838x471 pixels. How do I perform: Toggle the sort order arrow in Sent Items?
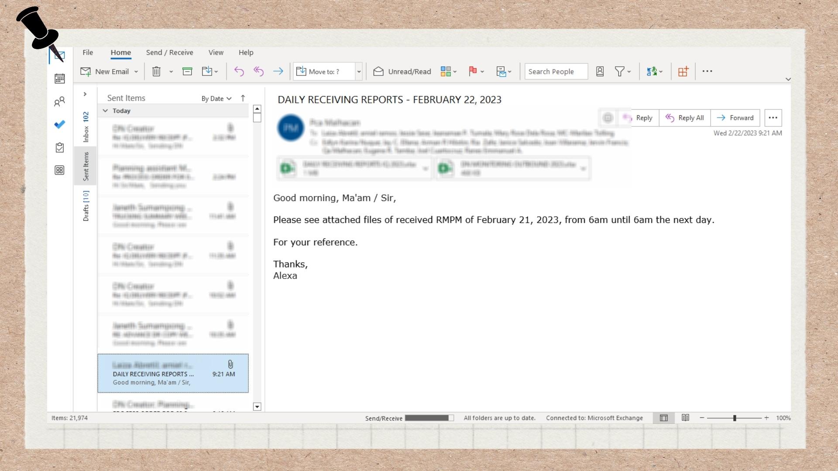[243, 99]
